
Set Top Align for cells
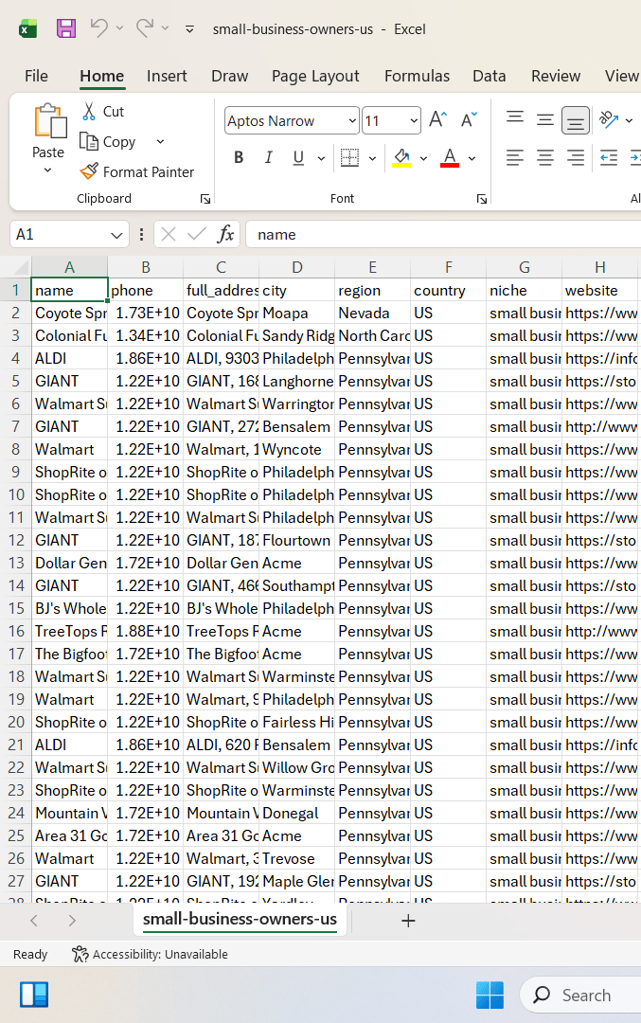[515, 119]
